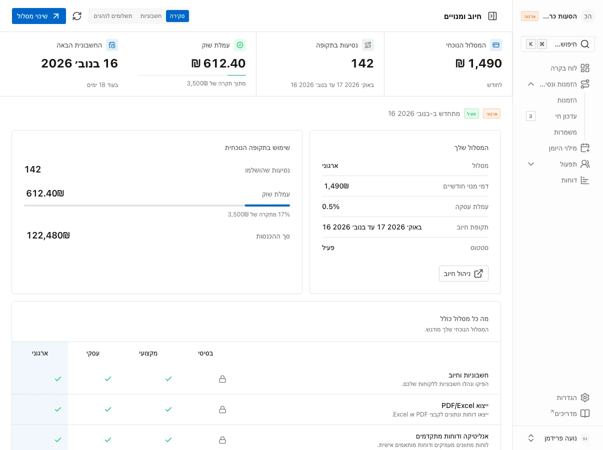Open דוחות reports icon in sidebar
Image resolution: width=603 pixels, height=450 pixels.
pyautogui.click(x=585, y=180)
